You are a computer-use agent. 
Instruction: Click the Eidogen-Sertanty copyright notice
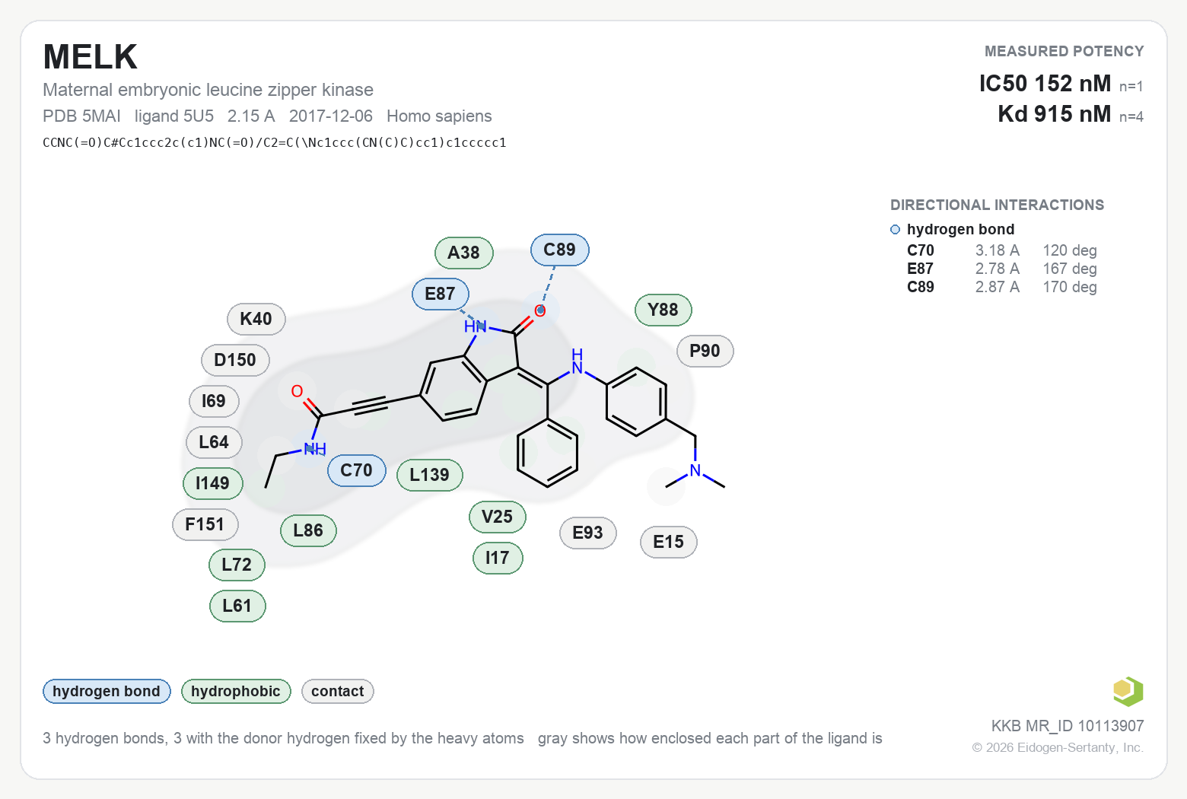[x=1058, y=747]
